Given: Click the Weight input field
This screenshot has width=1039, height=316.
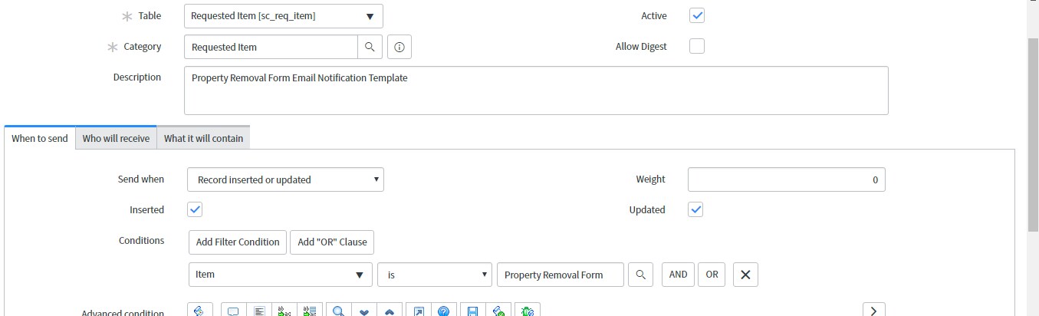Looking at the screenshot, I should point(786,179).
